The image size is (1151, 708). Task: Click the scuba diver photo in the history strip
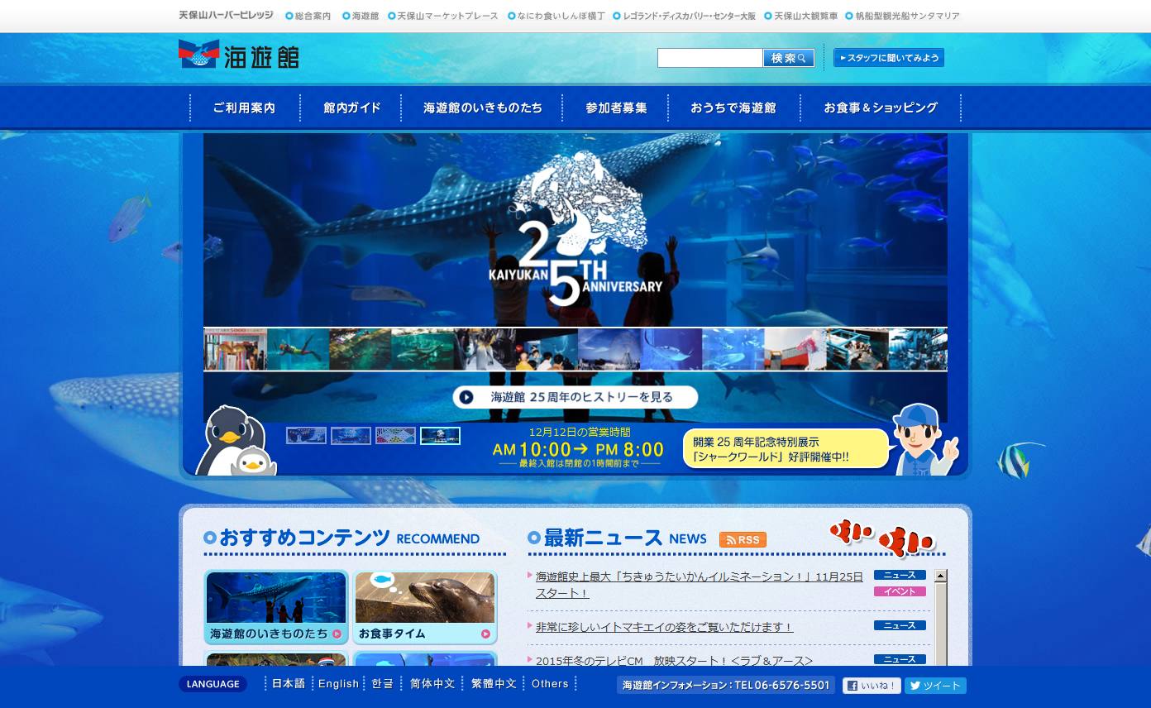[x=298, y=350]
